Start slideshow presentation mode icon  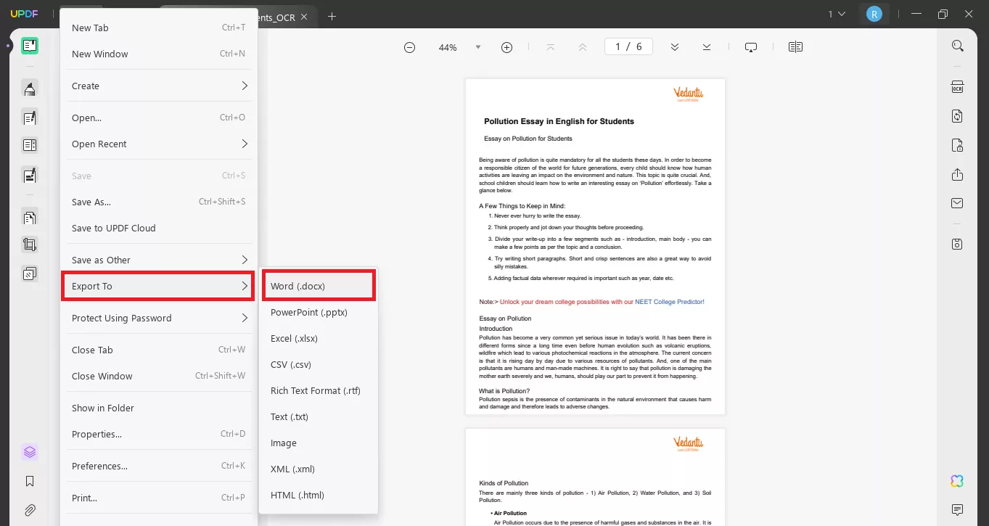pos(751,47)
